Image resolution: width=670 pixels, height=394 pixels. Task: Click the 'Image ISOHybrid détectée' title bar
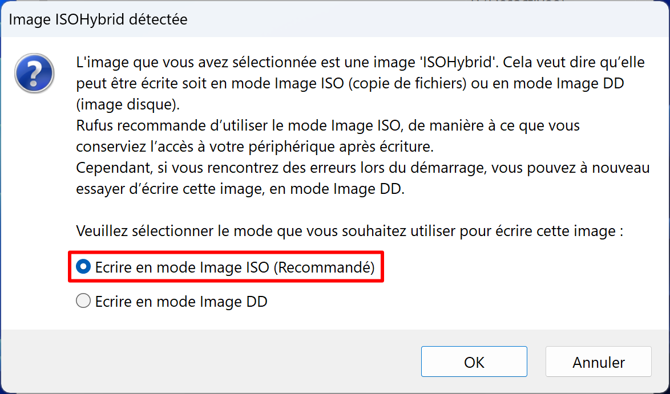[x=335, y=19]
